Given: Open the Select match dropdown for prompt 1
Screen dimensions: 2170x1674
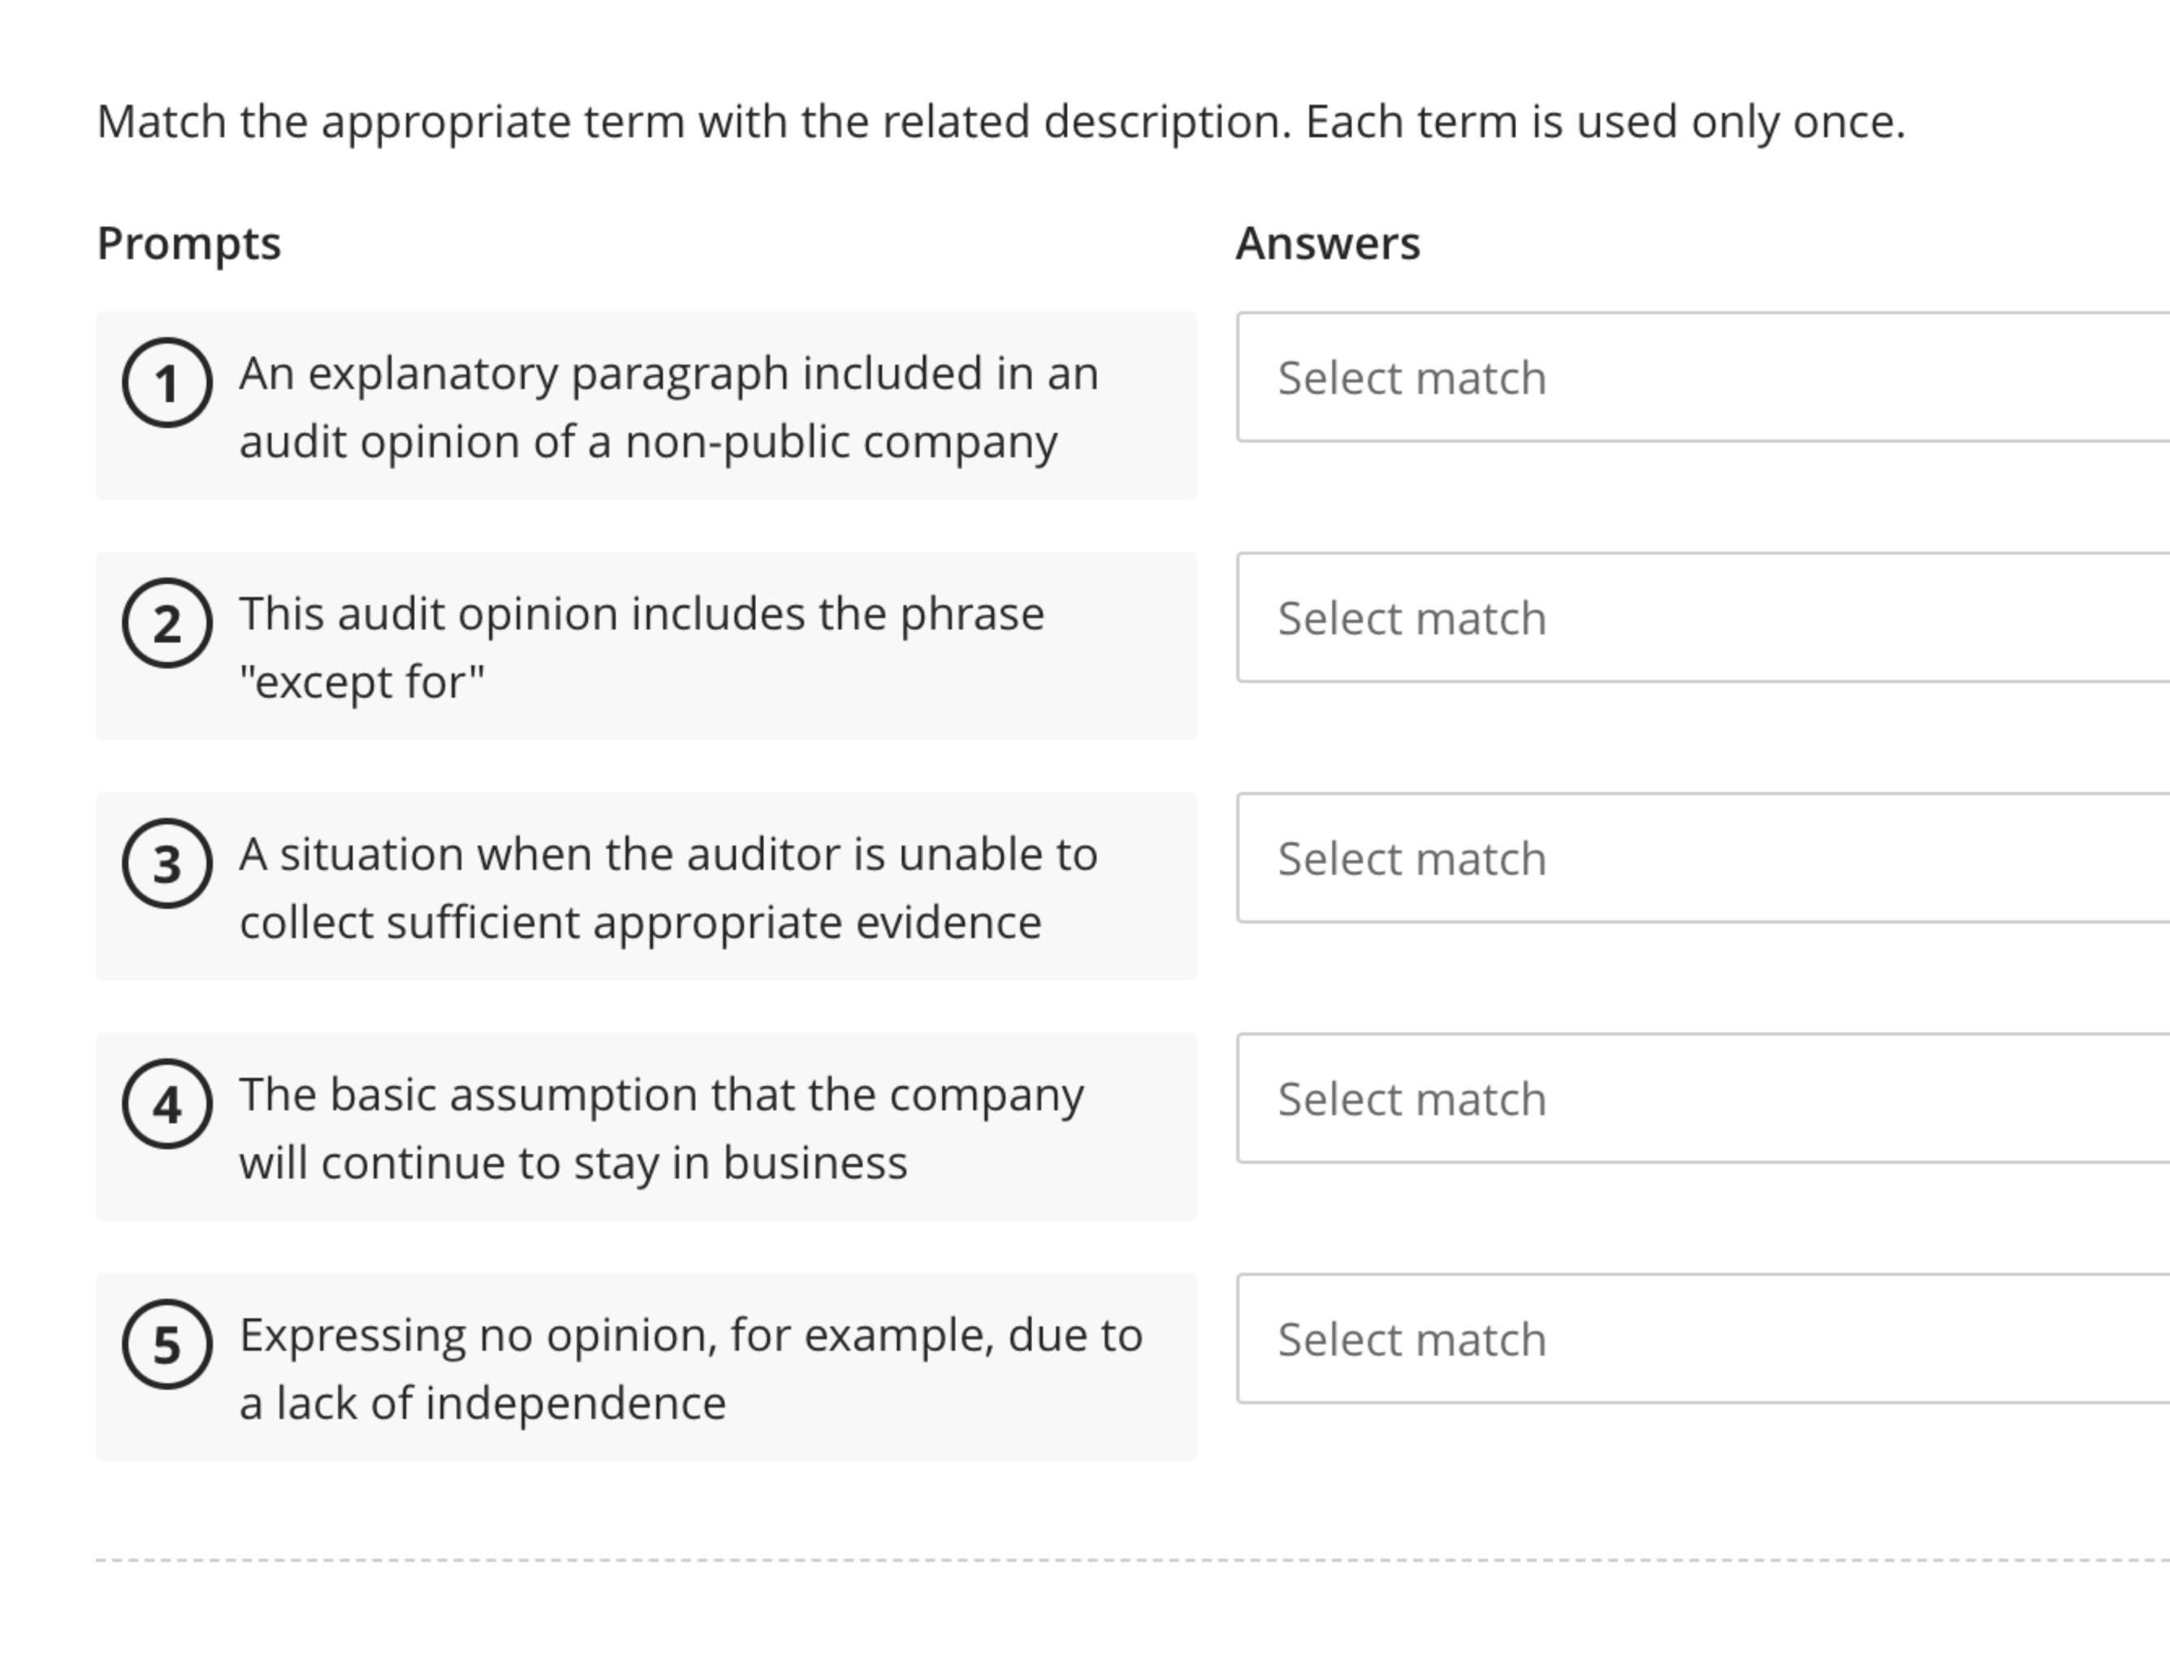Looking at the screenshot, I should pos(1689,378).
